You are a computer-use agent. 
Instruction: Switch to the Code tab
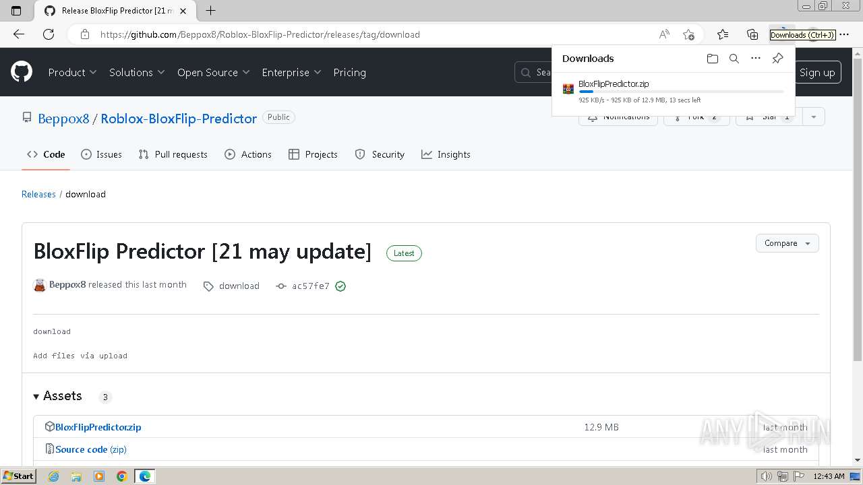pyautogui.click(x=46, y=154)
